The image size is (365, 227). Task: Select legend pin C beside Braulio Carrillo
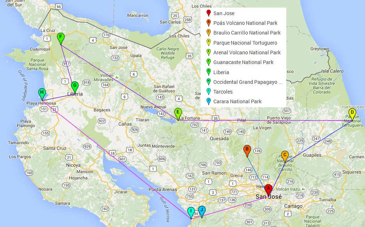(x=209, y=33)
